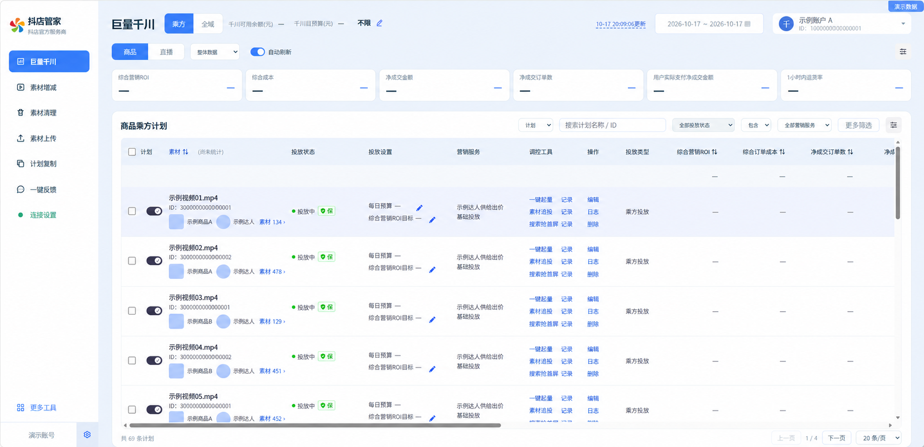This screenshot has height=447, width=924.
Task: Click 一键起量 for 示例视频01.mp4
Action: (x=540, y=200)
